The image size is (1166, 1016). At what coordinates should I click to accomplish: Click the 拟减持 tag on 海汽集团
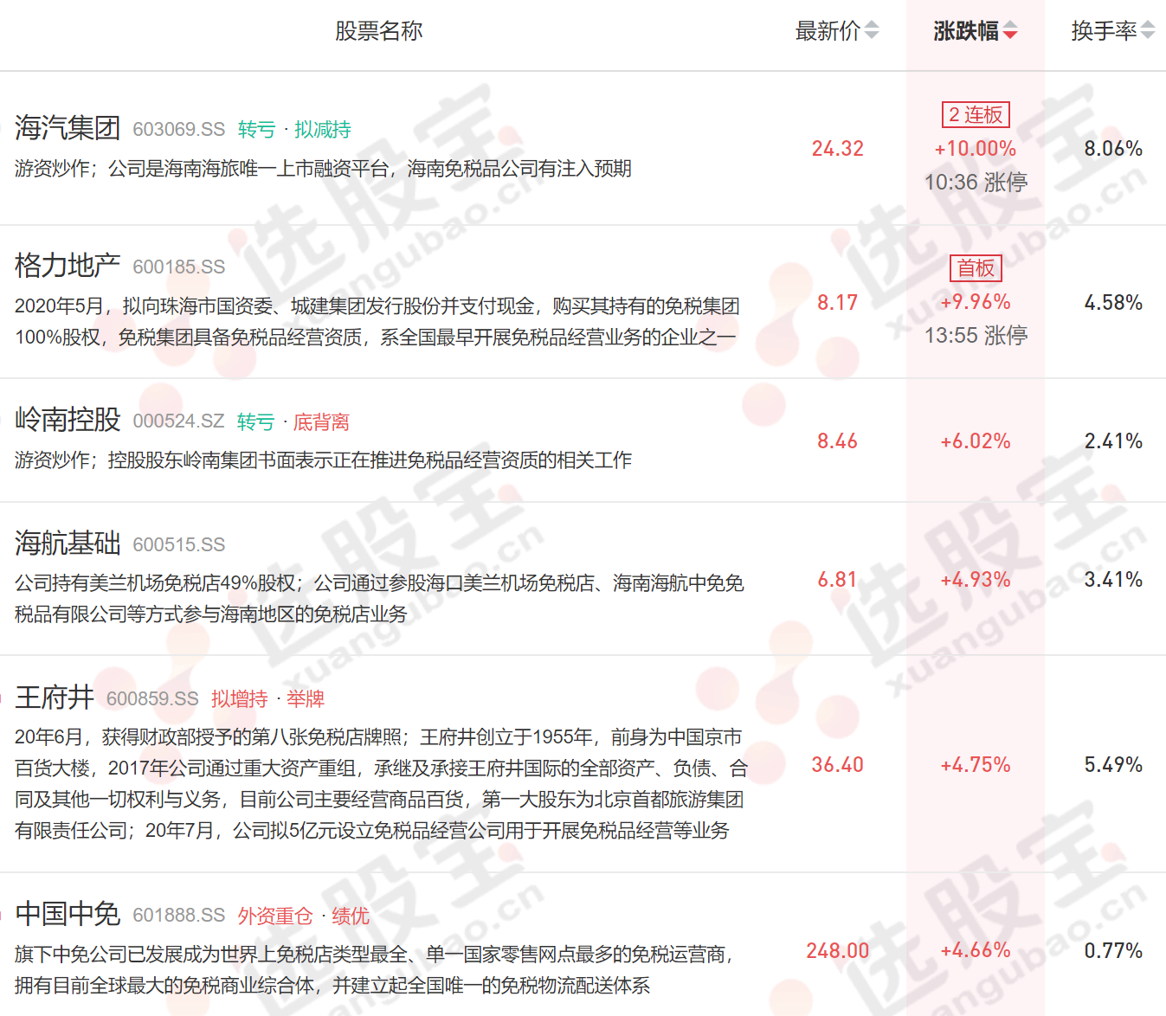pyautogui.click(x=322, y=130)
